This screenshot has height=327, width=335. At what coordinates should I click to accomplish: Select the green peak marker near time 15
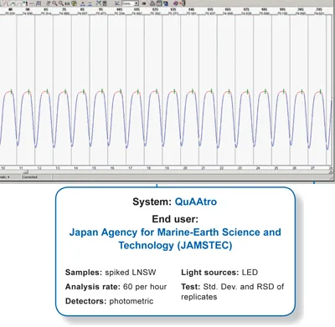(101, 91)
